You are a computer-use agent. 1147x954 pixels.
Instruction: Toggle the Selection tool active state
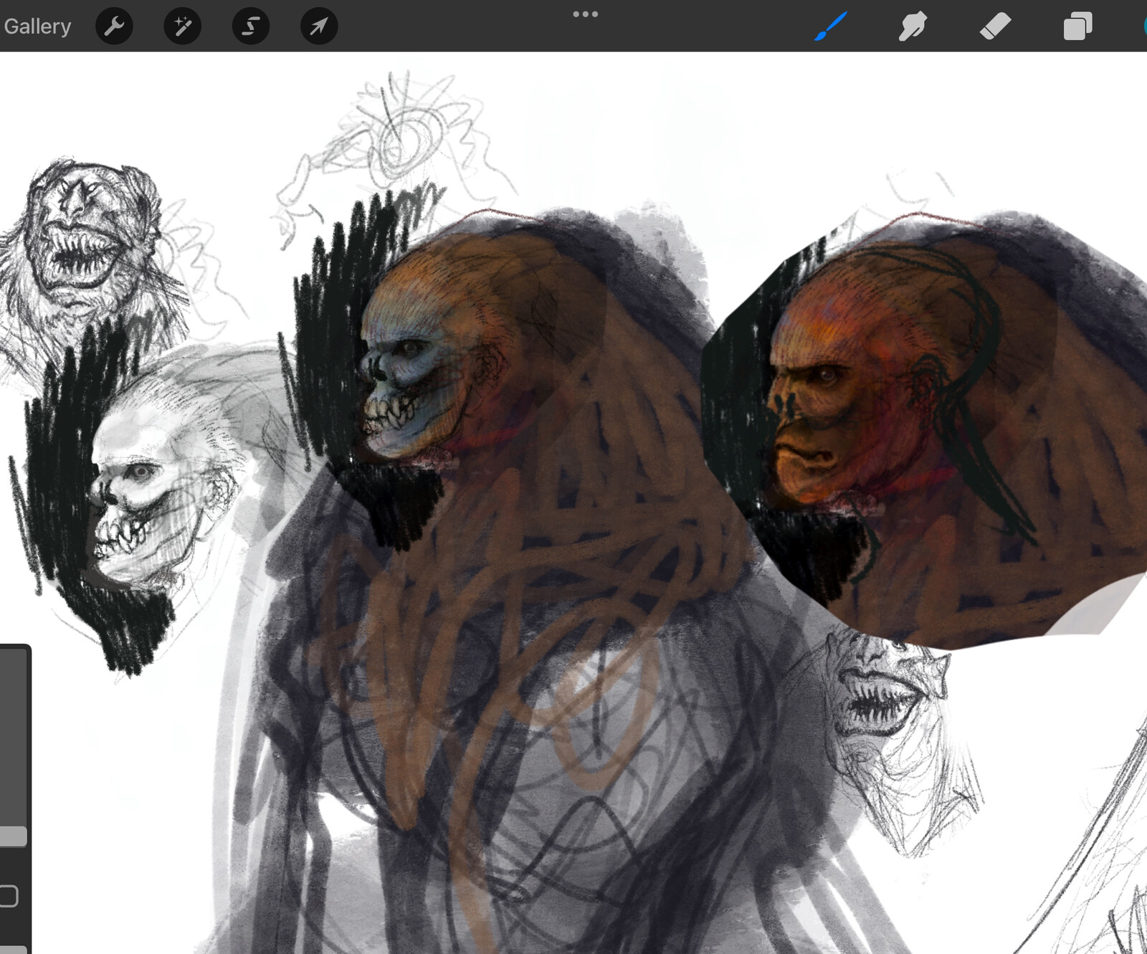pos(250,27)
